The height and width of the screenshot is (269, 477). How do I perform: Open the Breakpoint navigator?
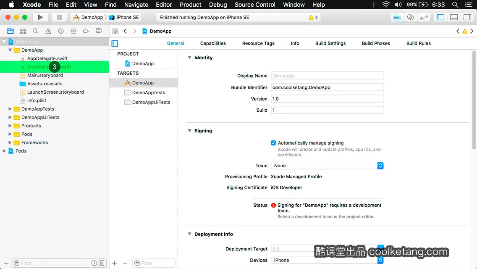tap(86, 31)
